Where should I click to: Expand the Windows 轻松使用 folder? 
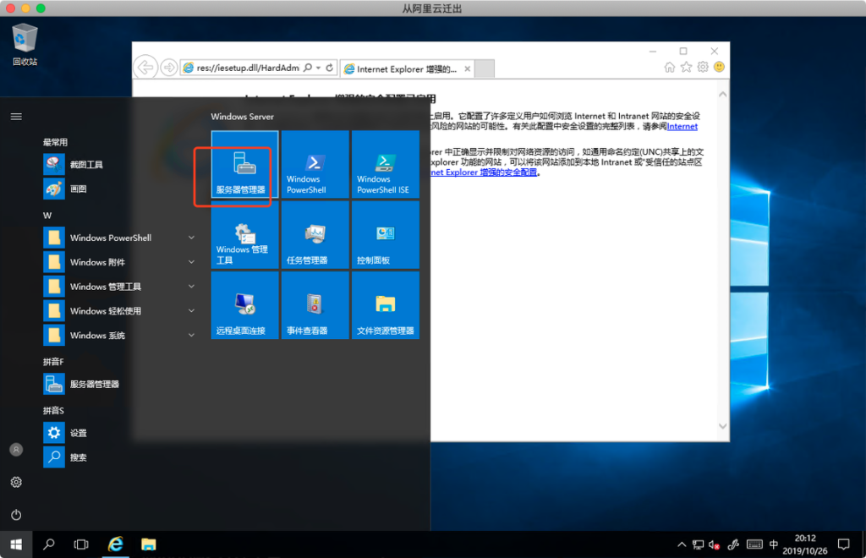(x=118, y=311)
